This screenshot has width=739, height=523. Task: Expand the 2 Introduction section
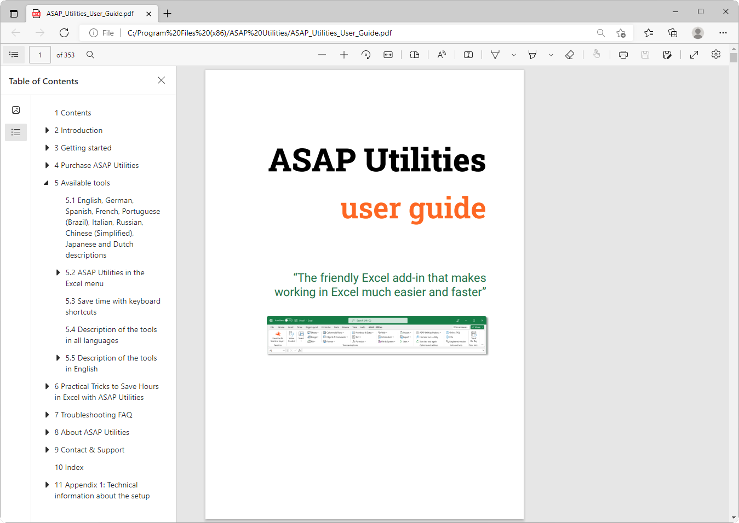tap(47, 130)
